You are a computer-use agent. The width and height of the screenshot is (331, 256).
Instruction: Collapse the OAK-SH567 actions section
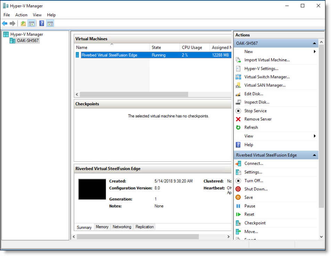coord(314,43)
